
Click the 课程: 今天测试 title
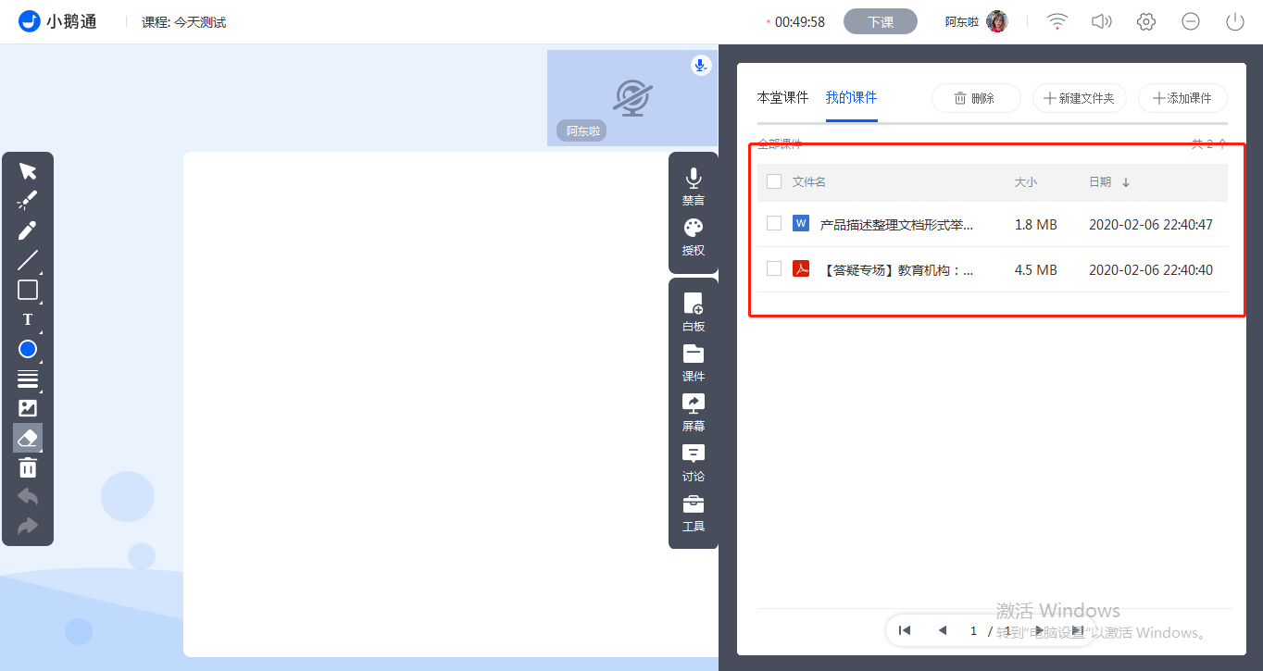184,22
